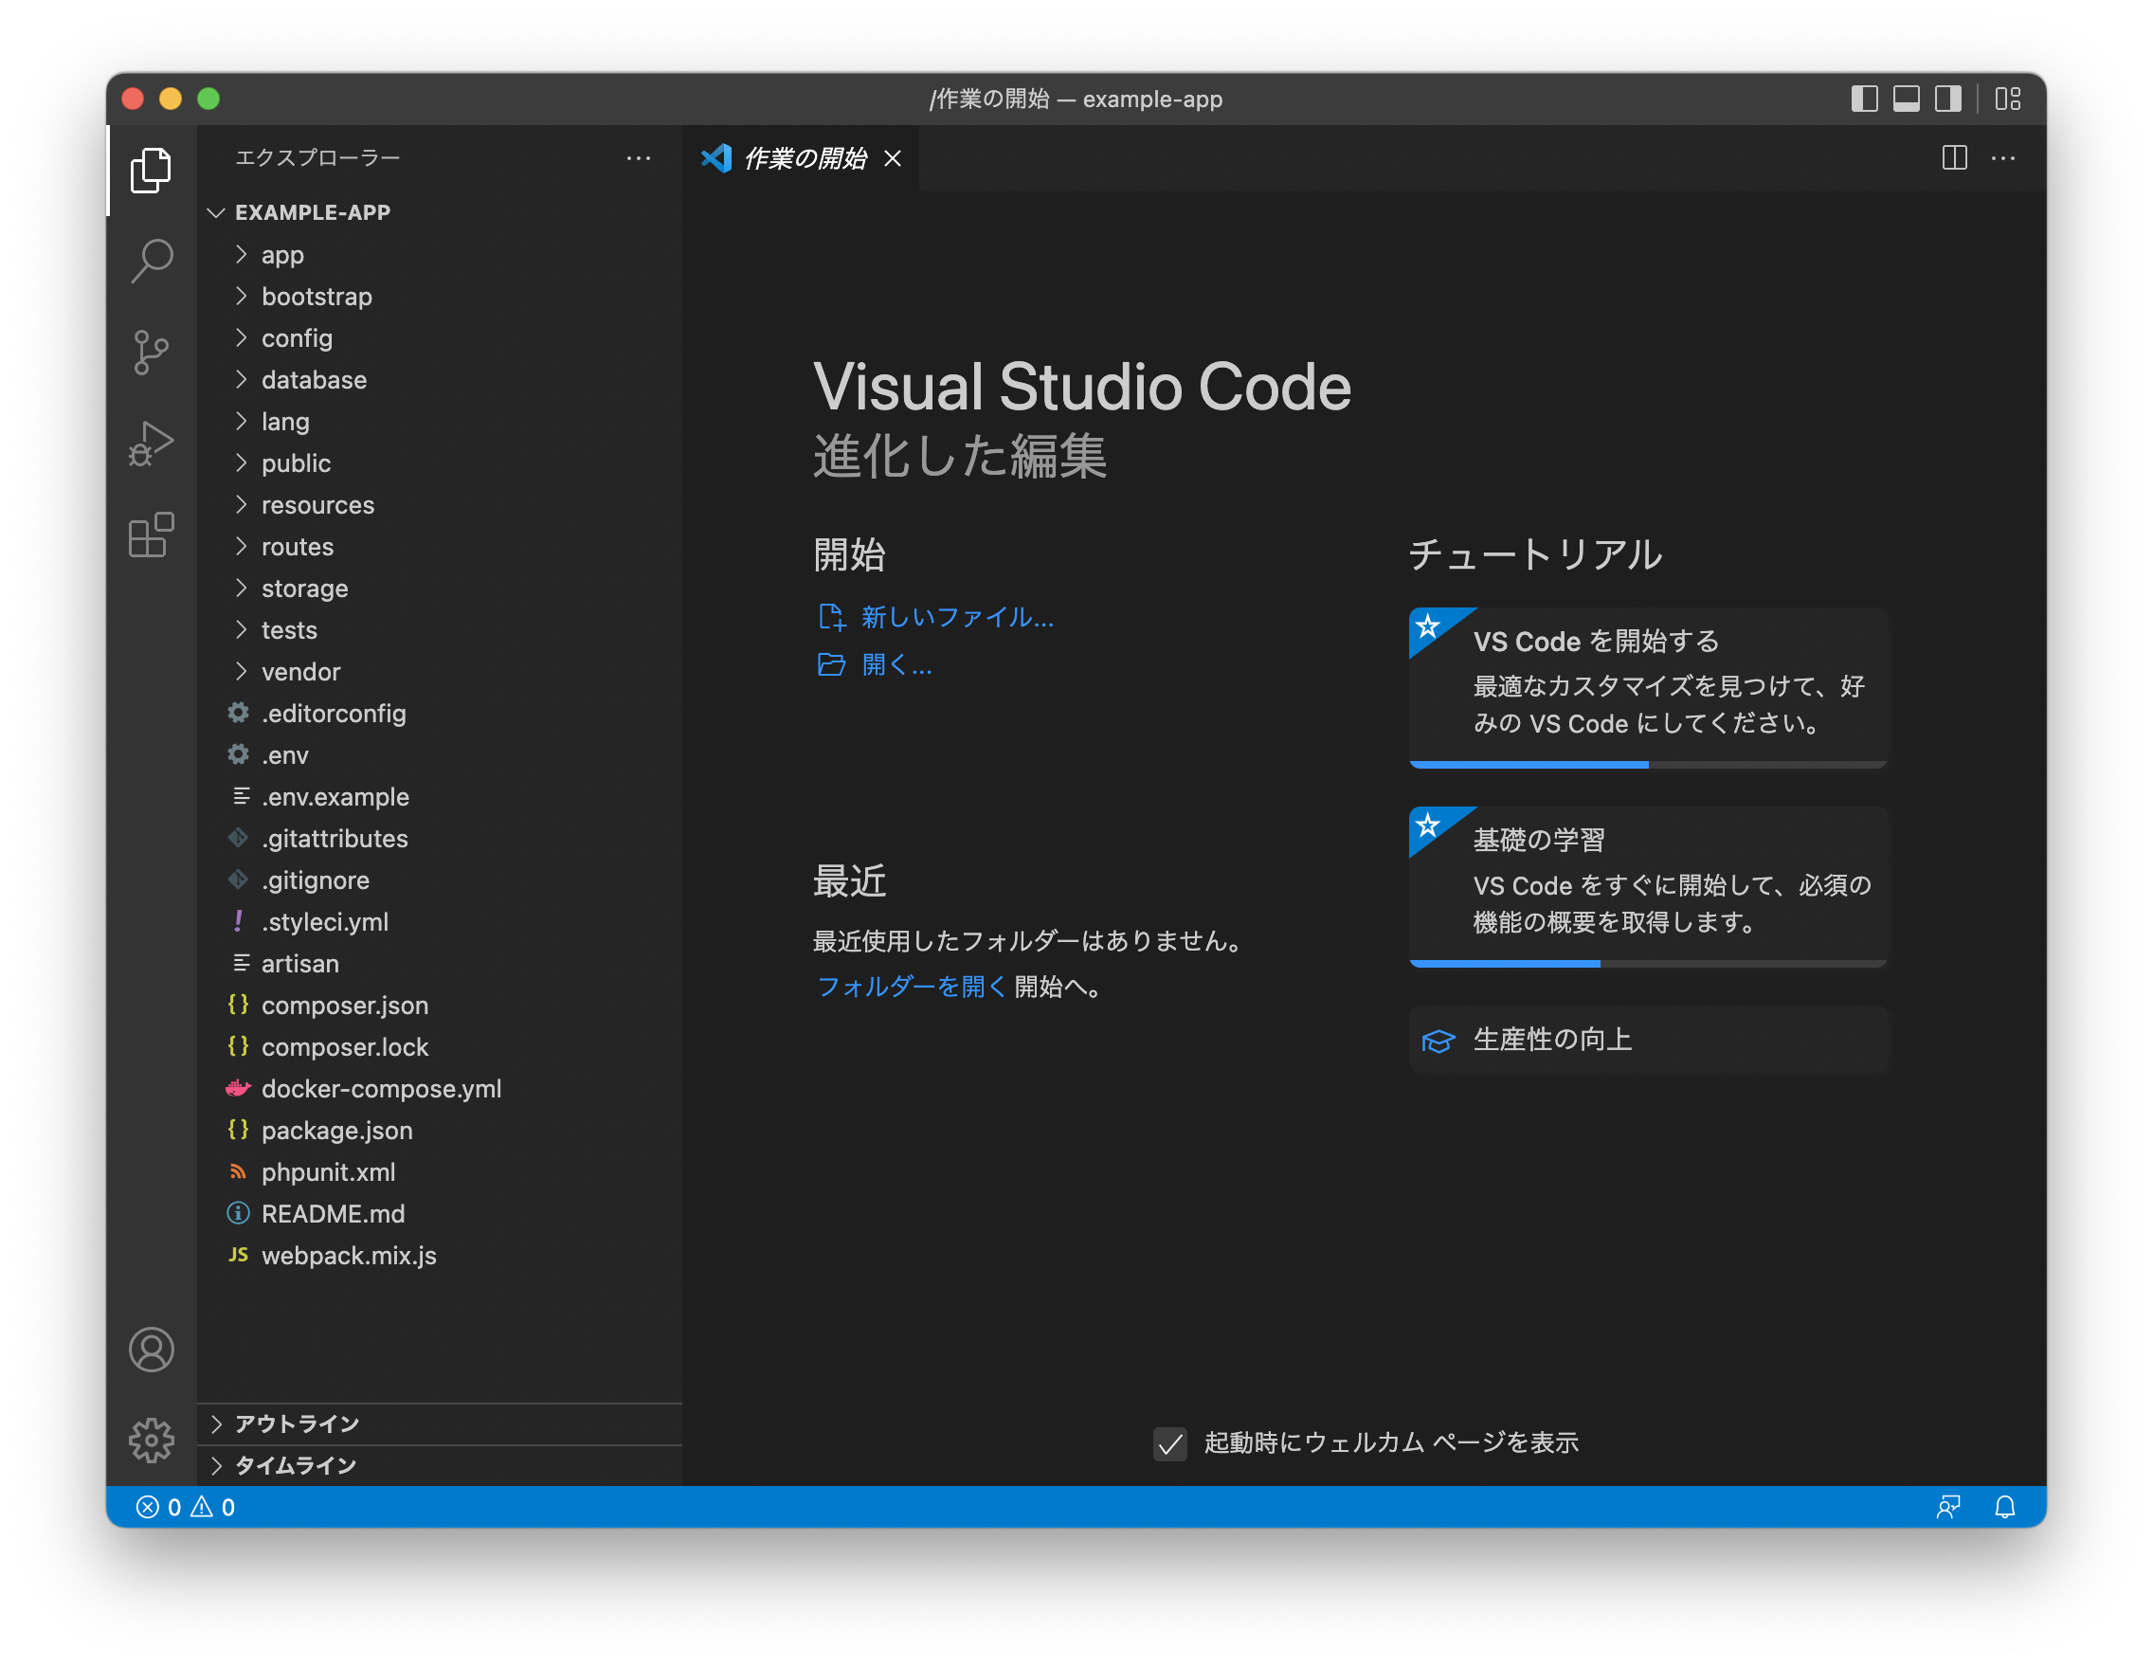The image size is (2153, 1668).
Task: Maximize the window with green button
Action: (x=208, y=99)
